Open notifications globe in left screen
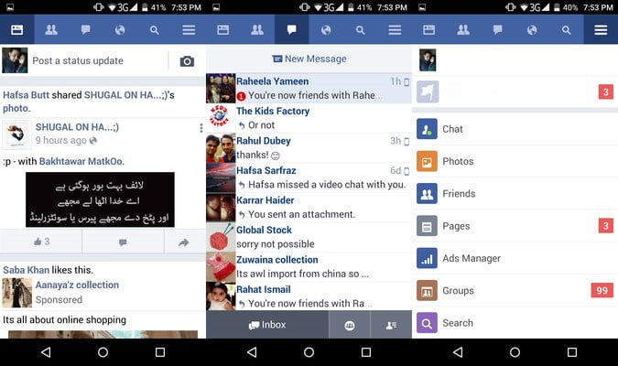The height and width of the screenshot is (366, 618). (120, 30)
